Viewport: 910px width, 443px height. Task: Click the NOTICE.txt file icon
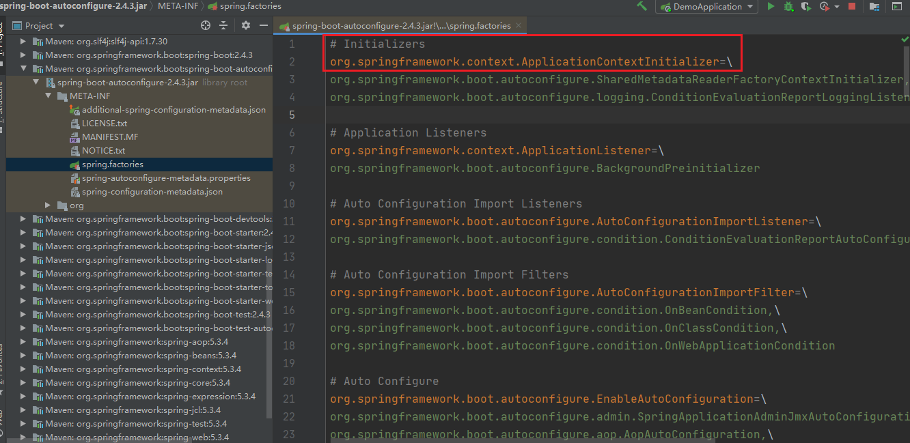[x=75, y=151]
